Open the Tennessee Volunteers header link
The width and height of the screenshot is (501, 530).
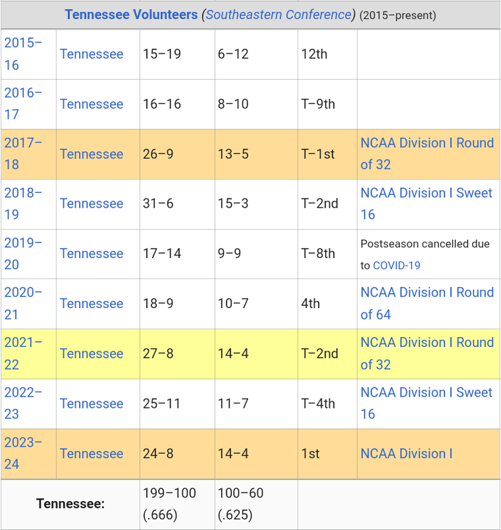pyautogui.click(x=131, y=14)
